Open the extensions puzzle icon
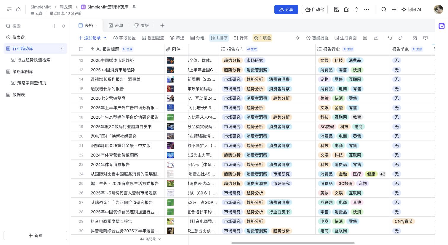The width and height of the screenshot is (448, 245). 346,9
